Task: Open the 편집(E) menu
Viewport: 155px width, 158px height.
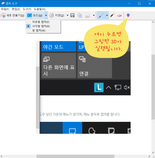Action: [x=16, y=9]
